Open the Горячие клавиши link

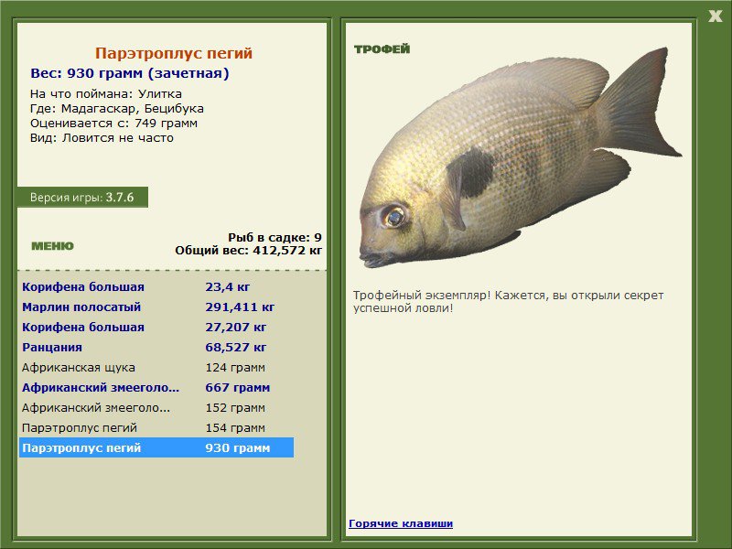click(401, 523)
